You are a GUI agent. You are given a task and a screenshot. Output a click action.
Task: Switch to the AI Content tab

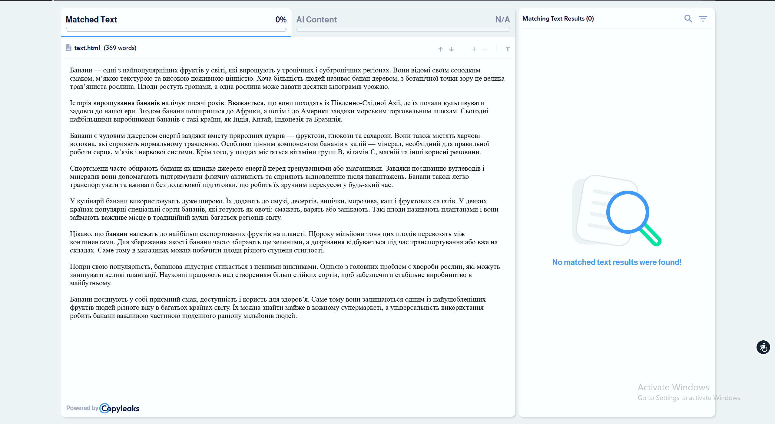403,22
